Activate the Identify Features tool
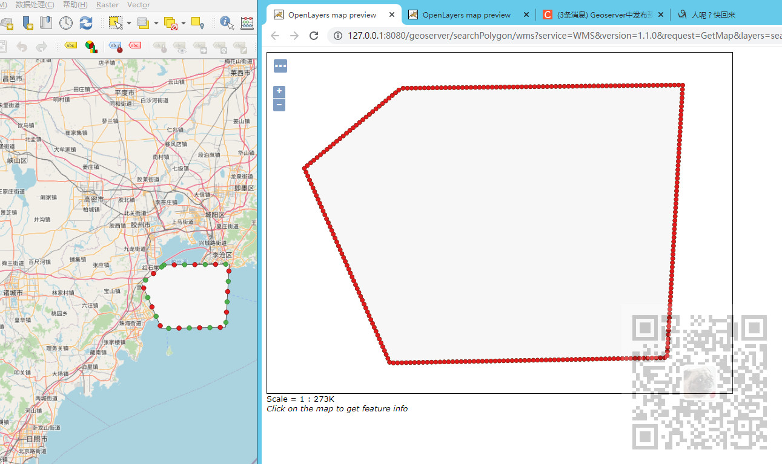The width and height of the screenshot is (782, 464). (x=227, y=23)
